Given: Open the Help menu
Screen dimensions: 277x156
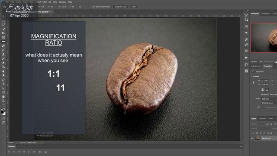Looking at the screenshot, I should tap(70, 2).
